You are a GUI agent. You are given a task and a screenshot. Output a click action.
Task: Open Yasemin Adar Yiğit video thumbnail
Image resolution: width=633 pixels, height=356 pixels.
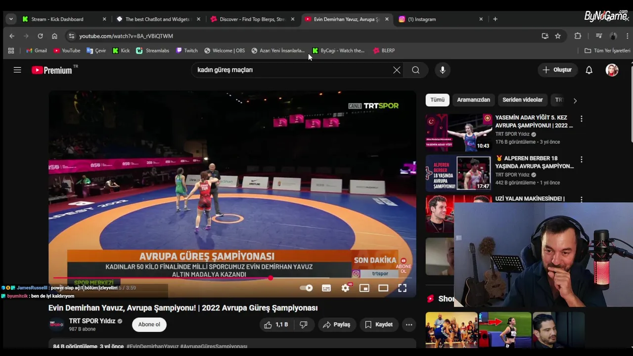click(459, 133)
